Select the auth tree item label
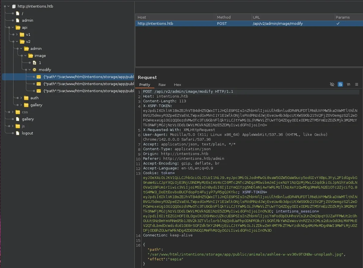The image size is (363, 268). click(x=34, y=98)
